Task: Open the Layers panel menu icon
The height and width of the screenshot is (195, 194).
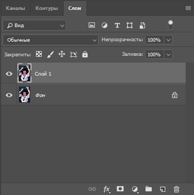Action: (188, 8)
